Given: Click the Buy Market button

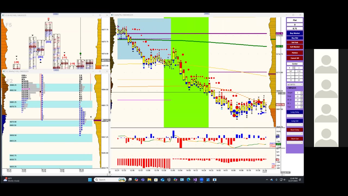Looking at the screenshot, I should pyautogui.click(x=295, y=33).
